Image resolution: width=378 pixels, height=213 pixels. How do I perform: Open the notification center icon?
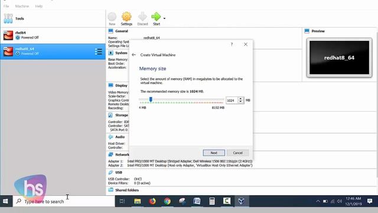370,201
